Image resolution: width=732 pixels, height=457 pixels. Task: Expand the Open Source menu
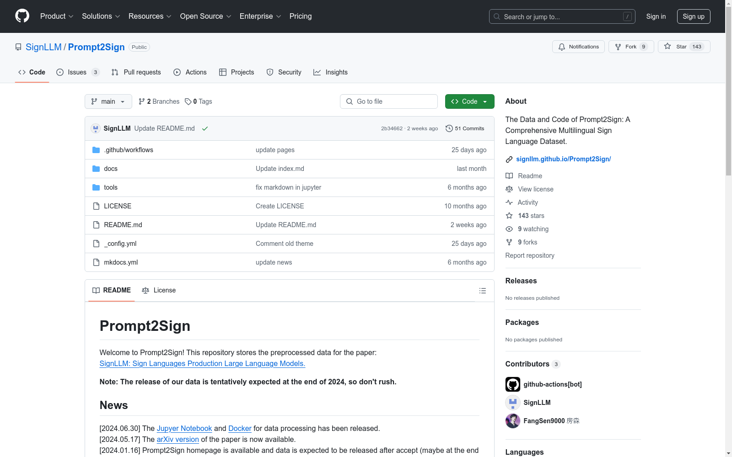click(206, 16)
